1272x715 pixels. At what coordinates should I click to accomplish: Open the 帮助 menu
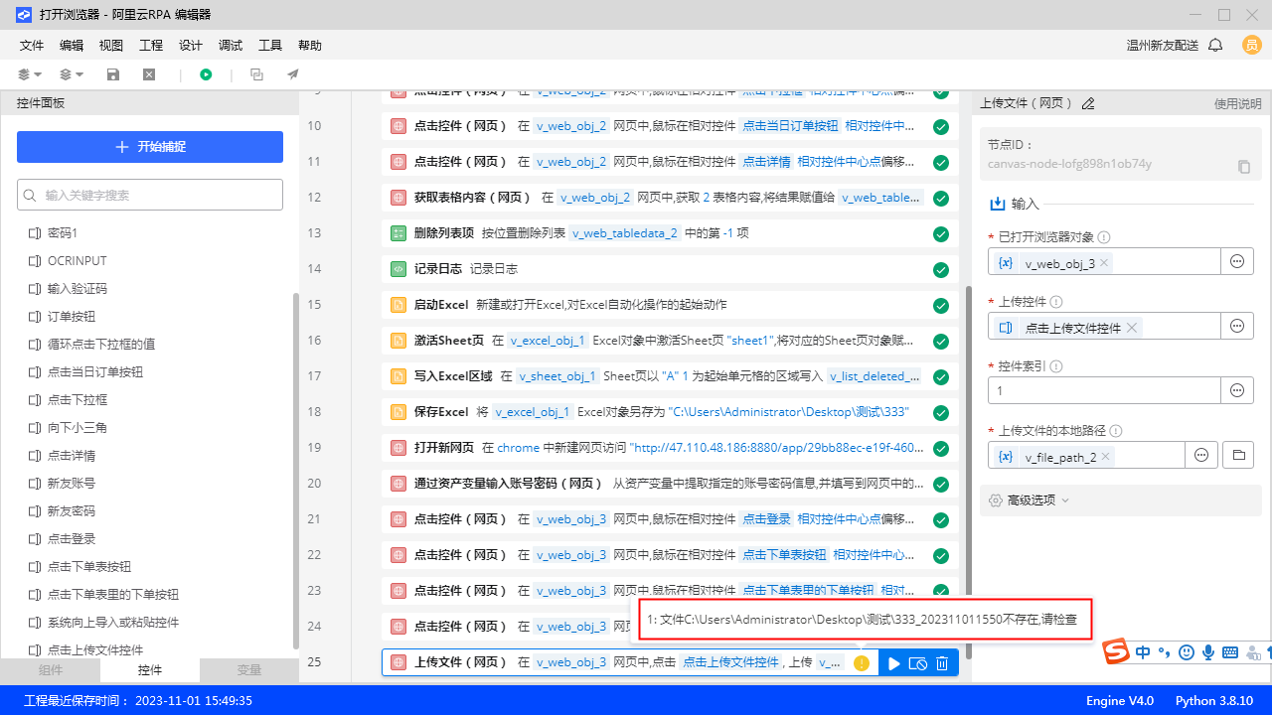(x=310, y=46)
